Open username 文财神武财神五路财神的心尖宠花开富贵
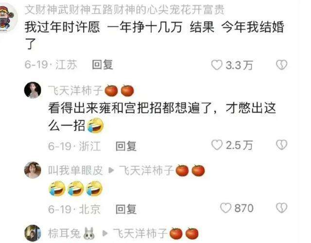The image size is (311, 243). point(124,10)
